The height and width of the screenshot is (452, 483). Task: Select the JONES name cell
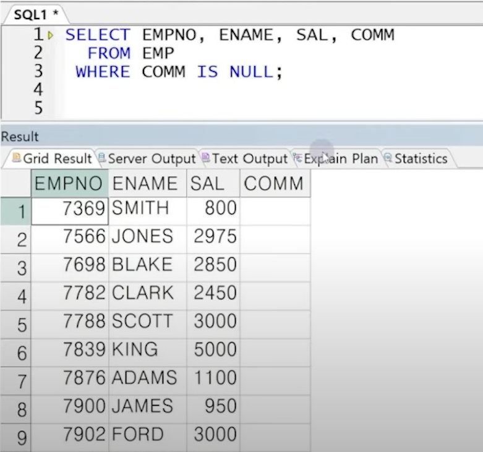pyautogui.click(x=148, y=239)
